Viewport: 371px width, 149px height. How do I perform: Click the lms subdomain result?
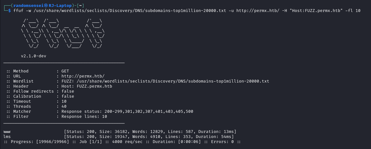(7, 137)
